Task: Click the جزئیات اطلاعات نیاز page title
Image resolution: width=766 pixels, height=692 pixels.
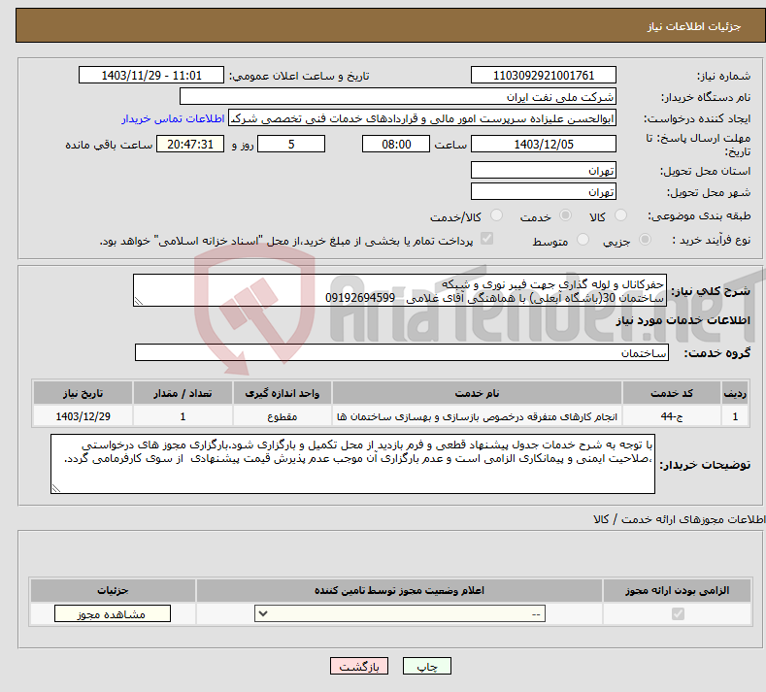Action: pos(694,26)
